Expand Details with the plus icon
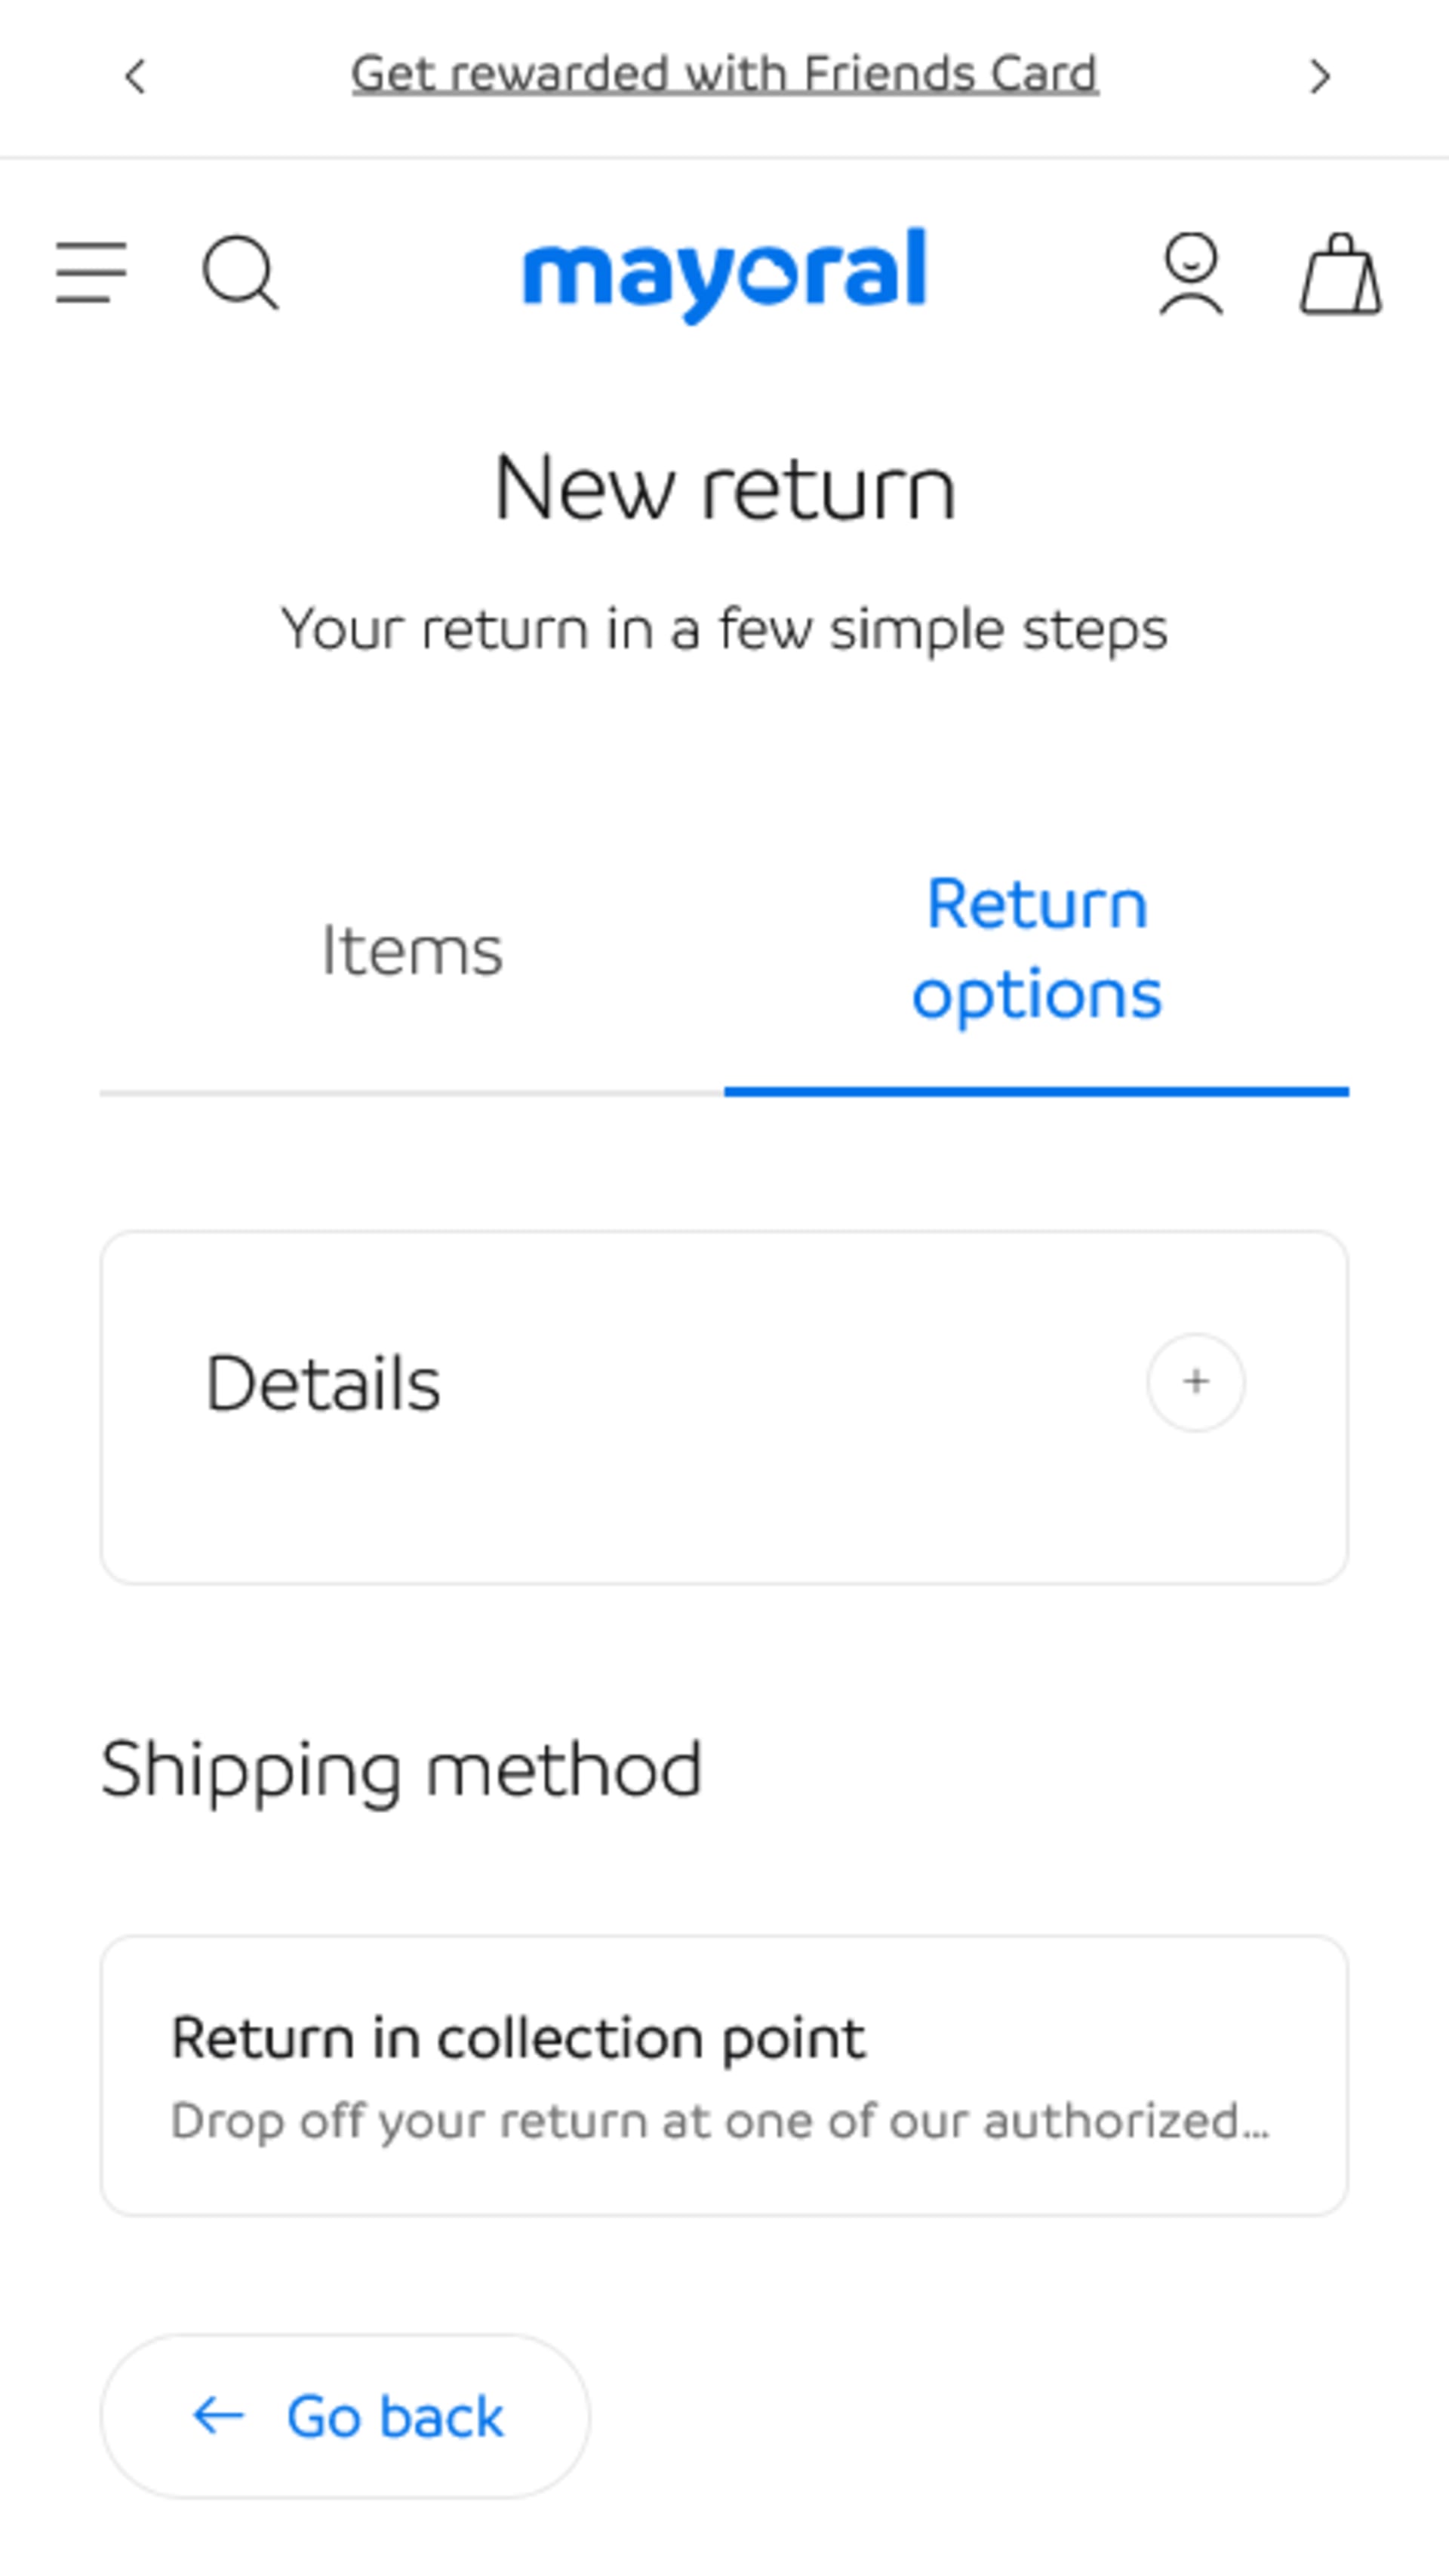Screen dimensions: 1449x2576 [x=1196, y=1382]
